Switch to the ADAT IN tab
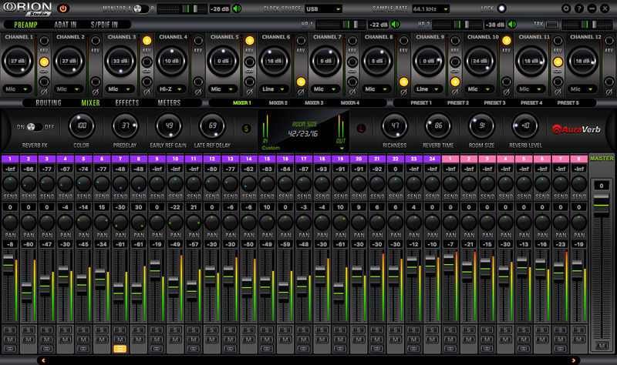Viewport: 617px width, 365px height. 66,25
